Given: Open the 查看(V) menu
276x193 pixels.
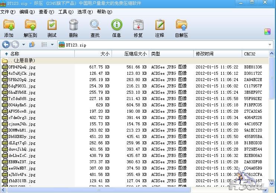Looking at the screenshot, I should tap(46, 12).
